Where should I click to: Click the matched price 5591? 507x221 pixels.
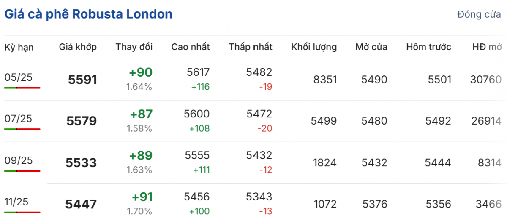[82, 80]
